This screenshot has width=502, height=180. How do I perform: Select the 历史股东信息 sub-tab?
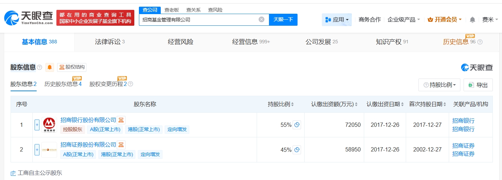[x=63, y=84]
